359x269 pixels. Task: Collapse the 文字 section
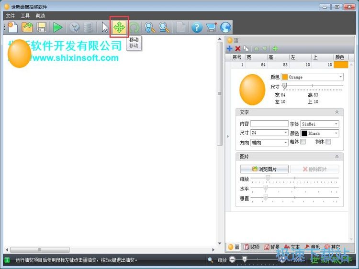tap(337, 112)
